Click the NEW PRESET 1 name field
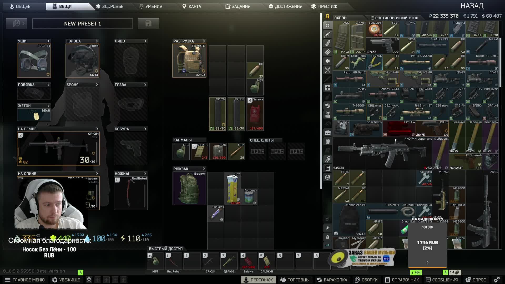Image resolution: width=505 pixels, height=284 pixels. pyautogui.click(x=82, y=24)
